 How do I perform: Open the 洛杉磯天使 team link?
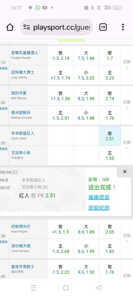click(x=21, y=246)
